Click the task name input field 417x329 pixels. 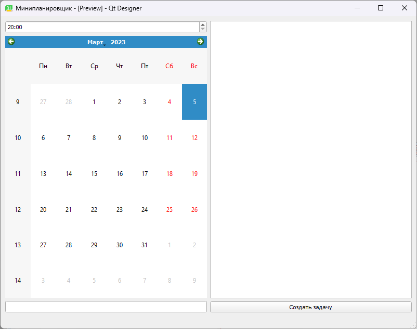point(106,307)
